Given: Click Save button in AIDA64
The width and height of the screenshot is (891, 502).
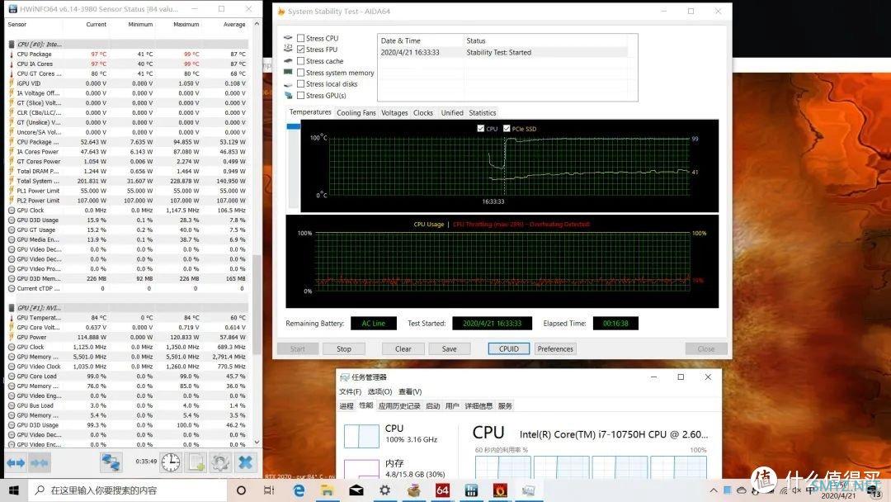Looking at the screenshot, I should [x=450, y=349].
